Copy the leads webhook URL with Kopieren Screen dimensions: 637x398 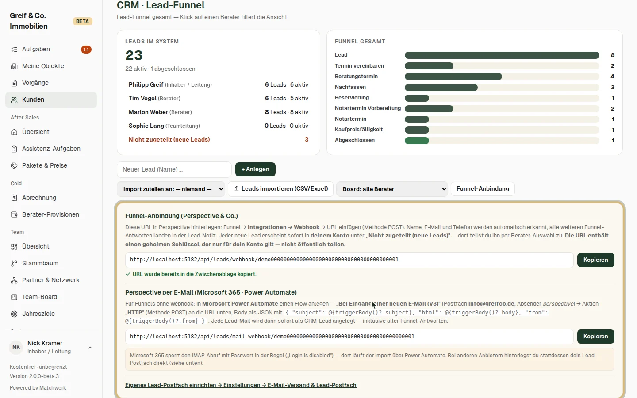pos(595,260)
